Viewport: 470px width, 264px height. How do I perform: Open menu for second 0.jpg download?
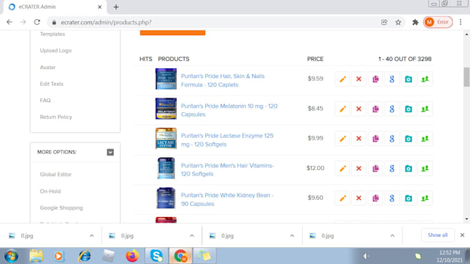192,236
